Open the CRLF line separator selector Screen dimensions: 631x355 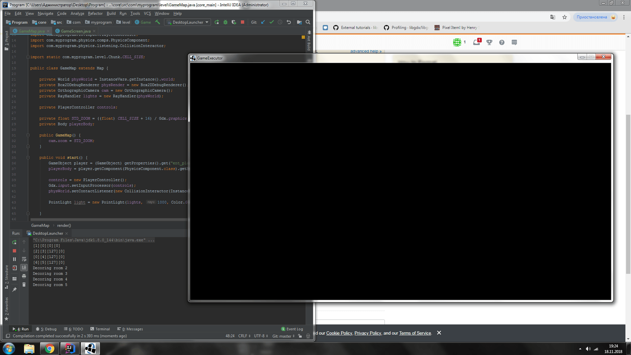pyautogui.click(x=244, y=336)
